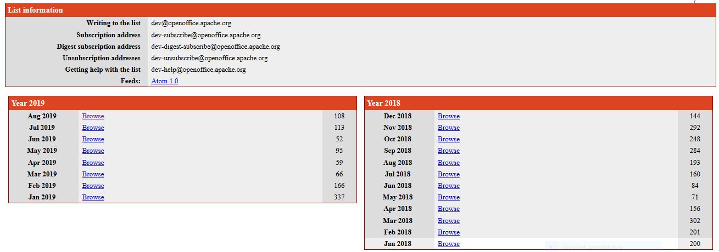Browse the Nov 2018 archive
719x252 pixels.
[x=449, y=128]
